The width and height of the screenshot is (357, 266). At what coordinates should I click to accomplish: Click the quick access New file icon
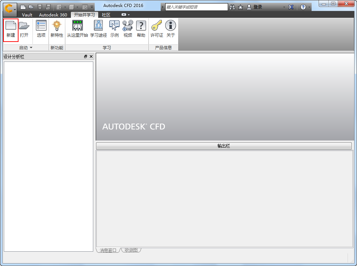(x=23, y=7)
